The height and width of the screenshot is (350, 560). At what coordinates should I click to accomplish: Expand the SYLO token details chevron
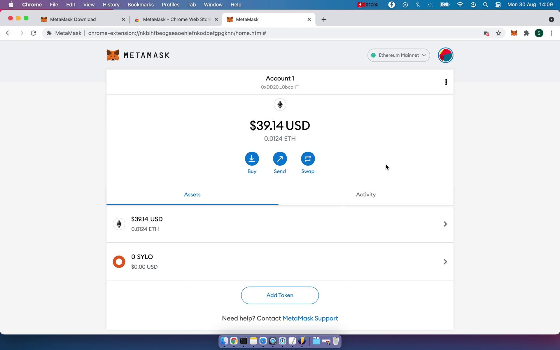pos(445,261)
